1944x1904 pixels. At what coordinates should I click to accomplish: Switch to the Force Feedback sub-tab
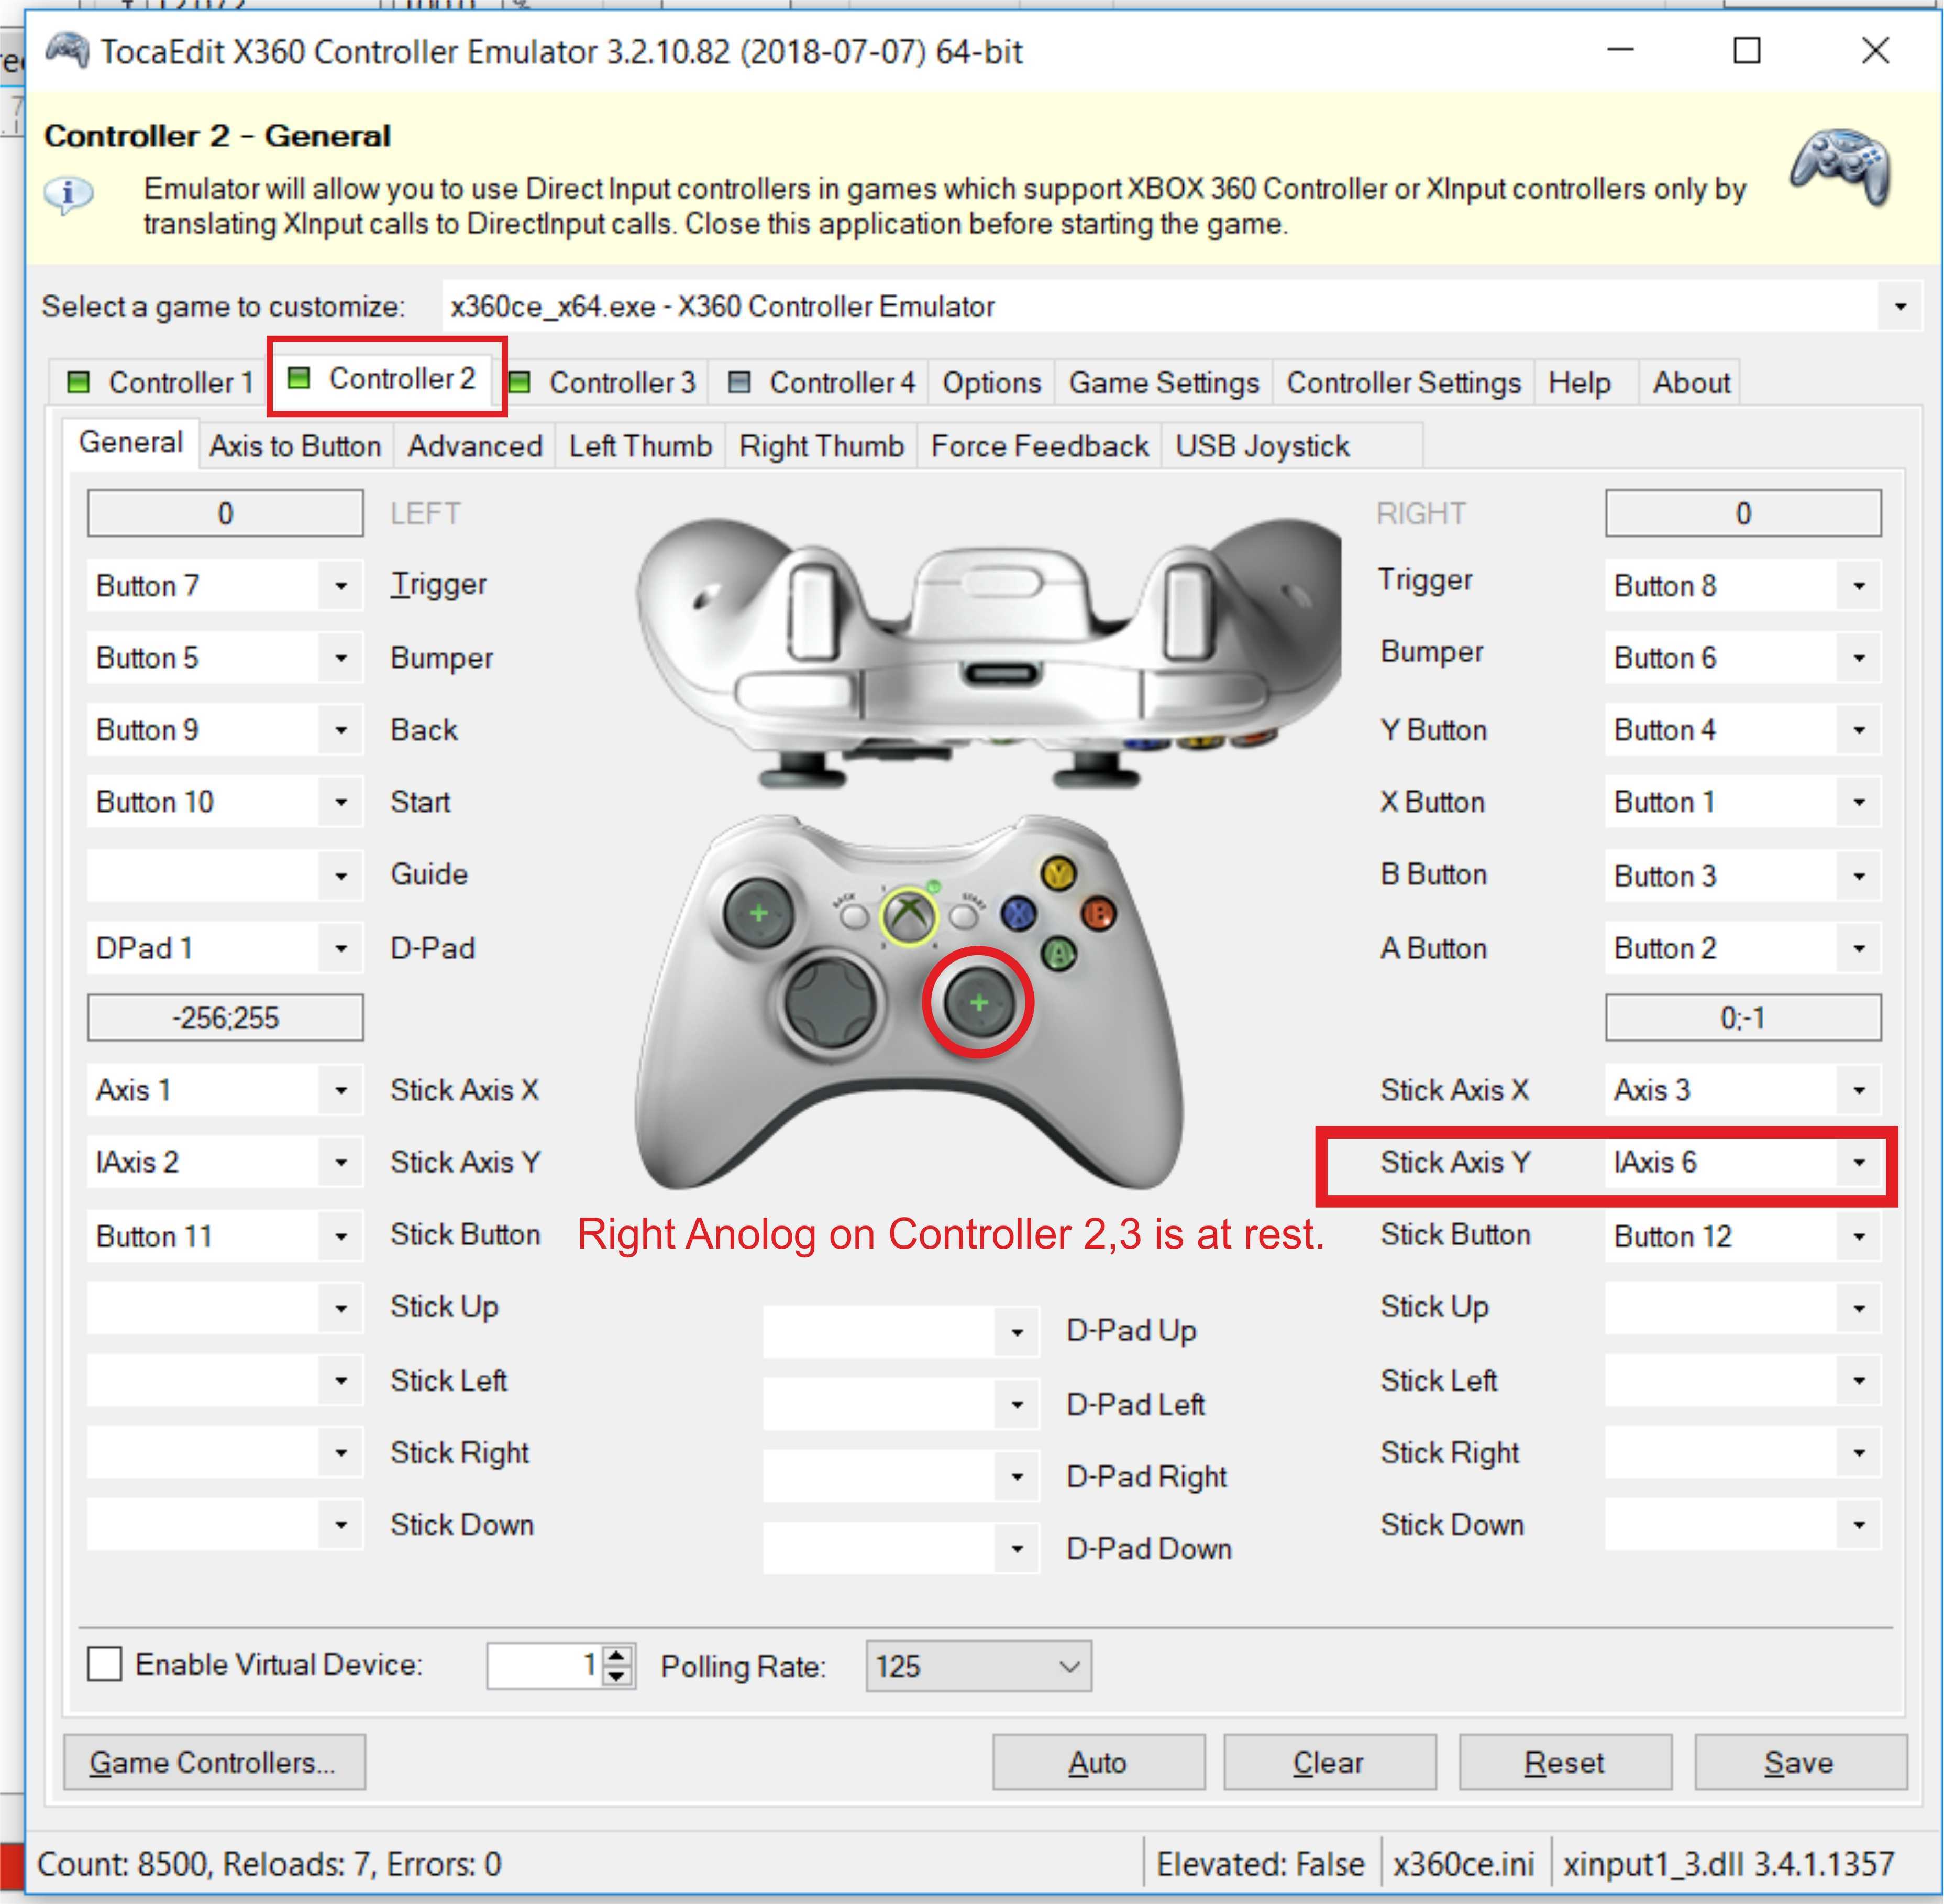tap(1040, 446)
